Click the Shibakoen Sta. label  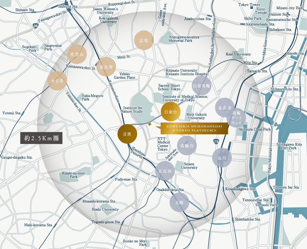point(280,30)
